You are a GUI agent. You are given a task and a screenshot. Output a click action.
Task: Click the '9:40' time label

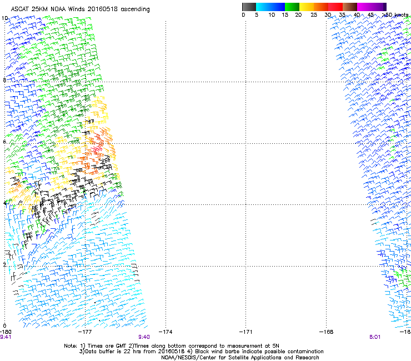144,337
